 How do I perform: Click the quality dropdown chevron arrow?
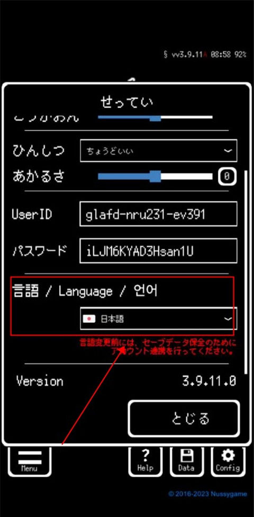click(228, 151)
